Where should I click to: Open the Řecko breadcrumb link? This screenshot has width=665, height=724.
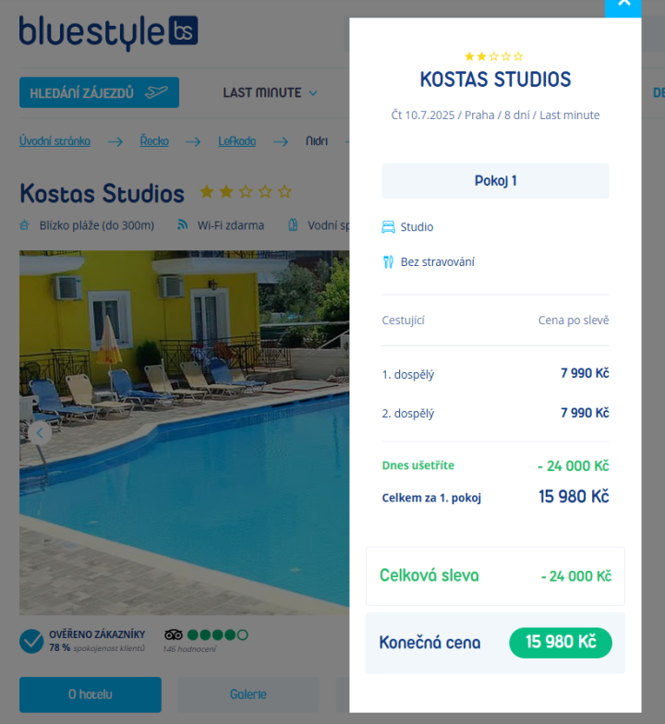(154, 140)
